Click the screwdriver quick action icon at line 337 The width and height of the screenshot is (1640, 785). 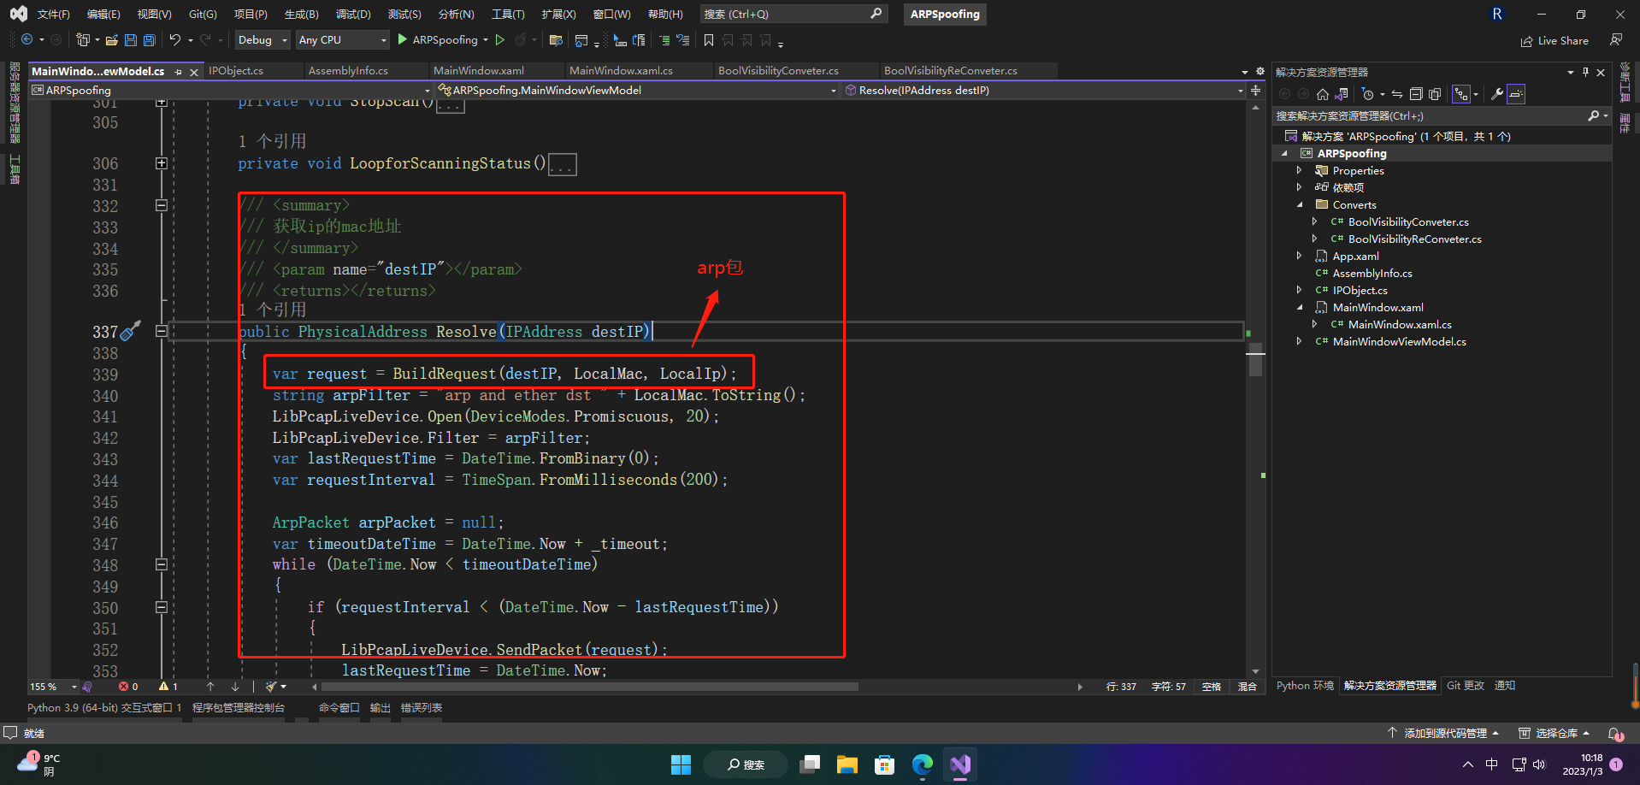click(130, 331)
